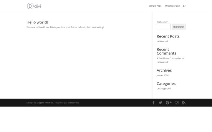Click the Archives heading
The image size is (212, 132).
point(164,70)
